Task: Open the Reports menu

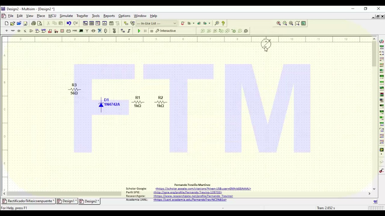Action: 109,16
